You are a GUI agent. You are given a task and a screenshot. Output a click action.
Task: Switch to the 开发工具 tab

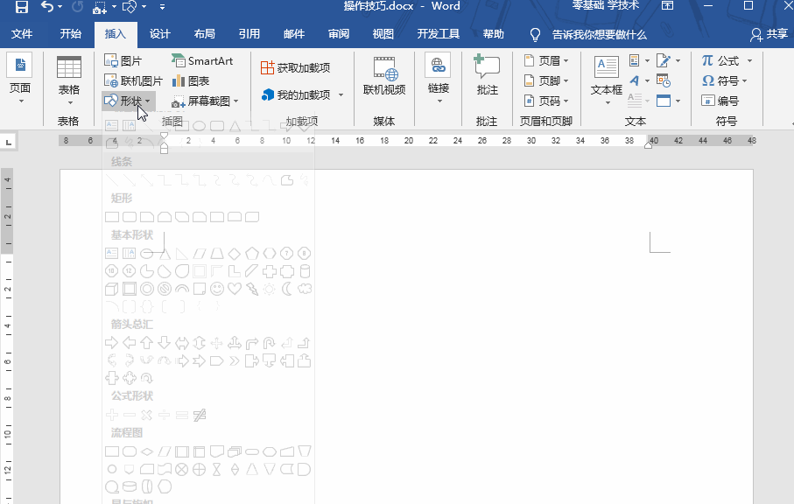(439, 34)
